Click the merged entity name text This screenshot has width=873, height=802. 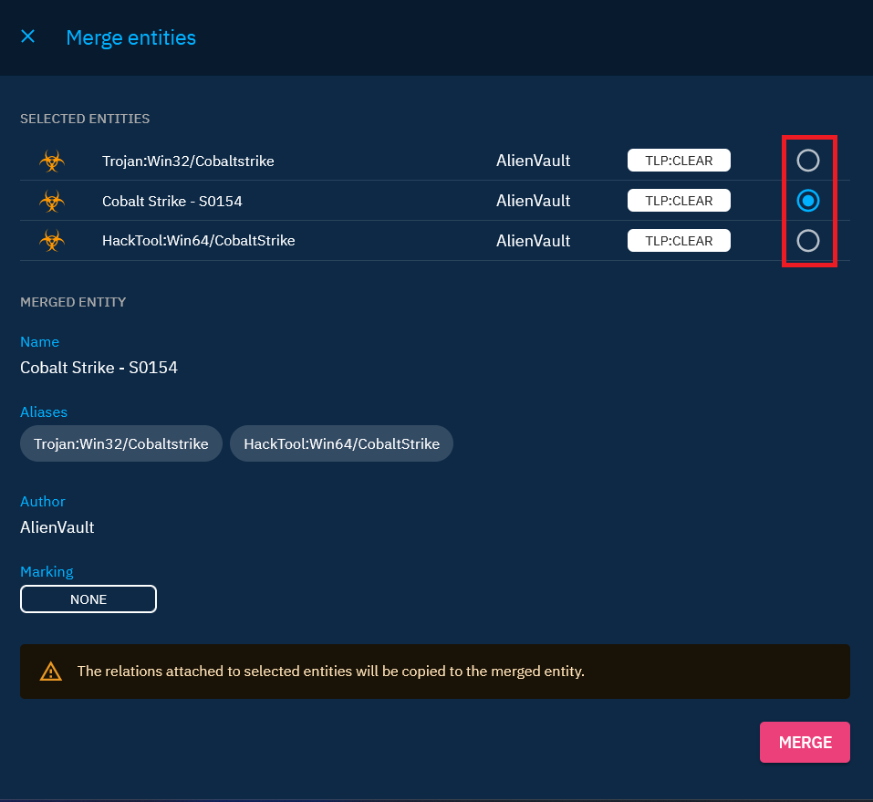(99, 368)
